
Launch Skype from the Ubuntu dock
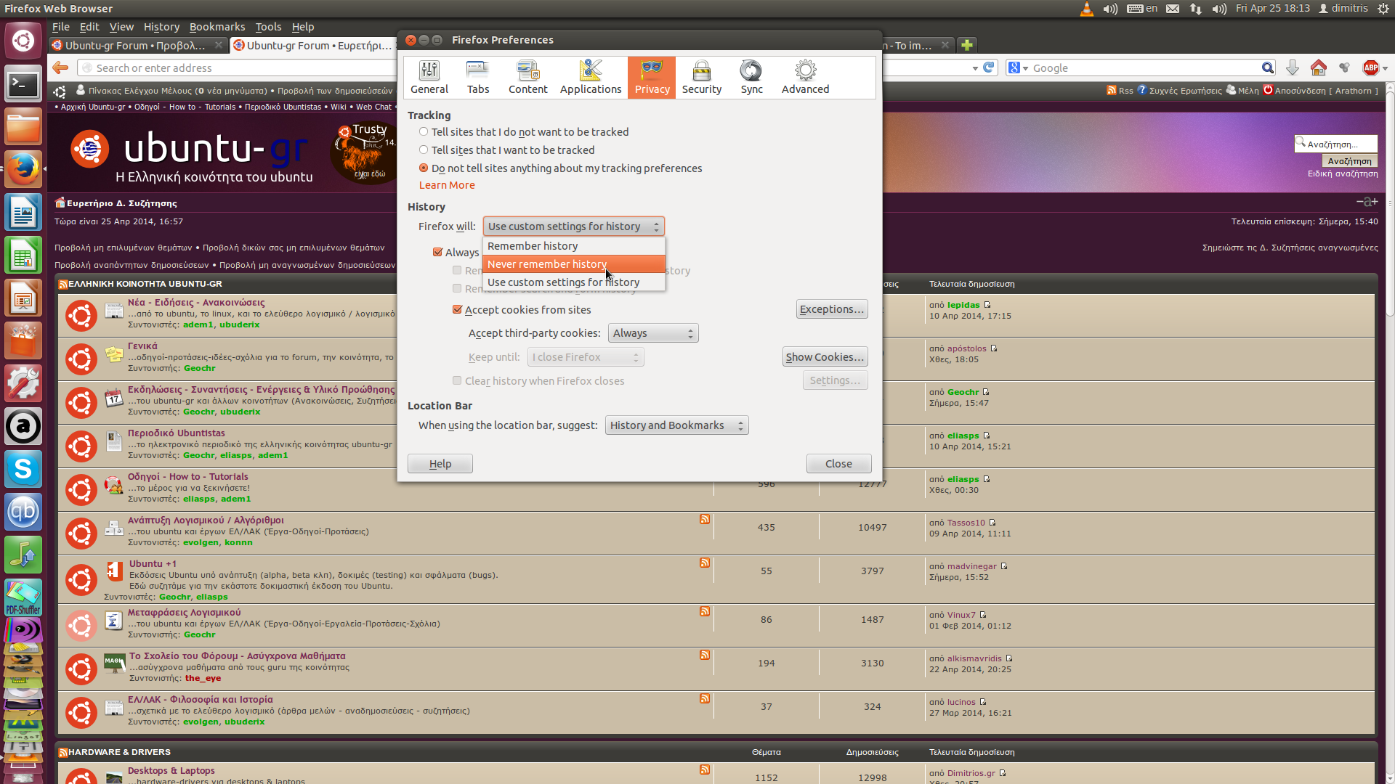pyautogui.click(x=23, y=470)
